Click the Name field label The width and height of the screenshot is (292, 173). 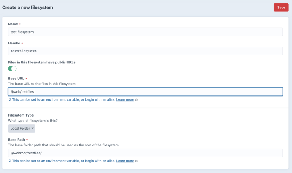coord(13,24)
